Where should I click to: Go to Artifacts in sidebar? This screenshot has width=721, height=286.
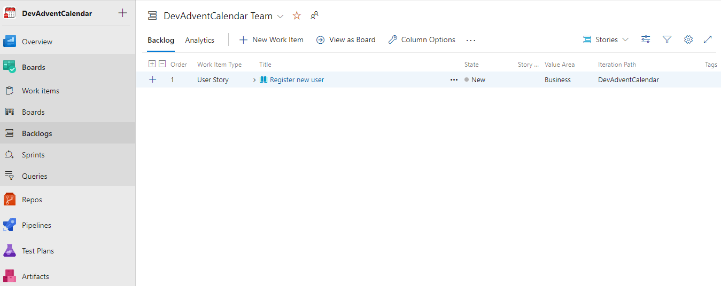(35, 276)
